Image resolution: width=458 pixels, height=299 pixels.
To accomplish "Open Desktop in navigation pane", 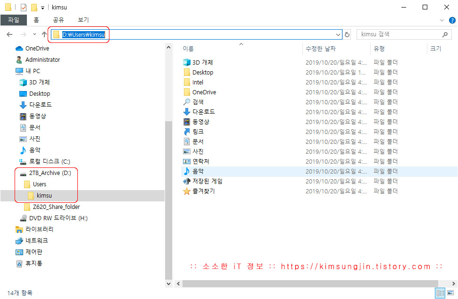I will click(34, 94).
